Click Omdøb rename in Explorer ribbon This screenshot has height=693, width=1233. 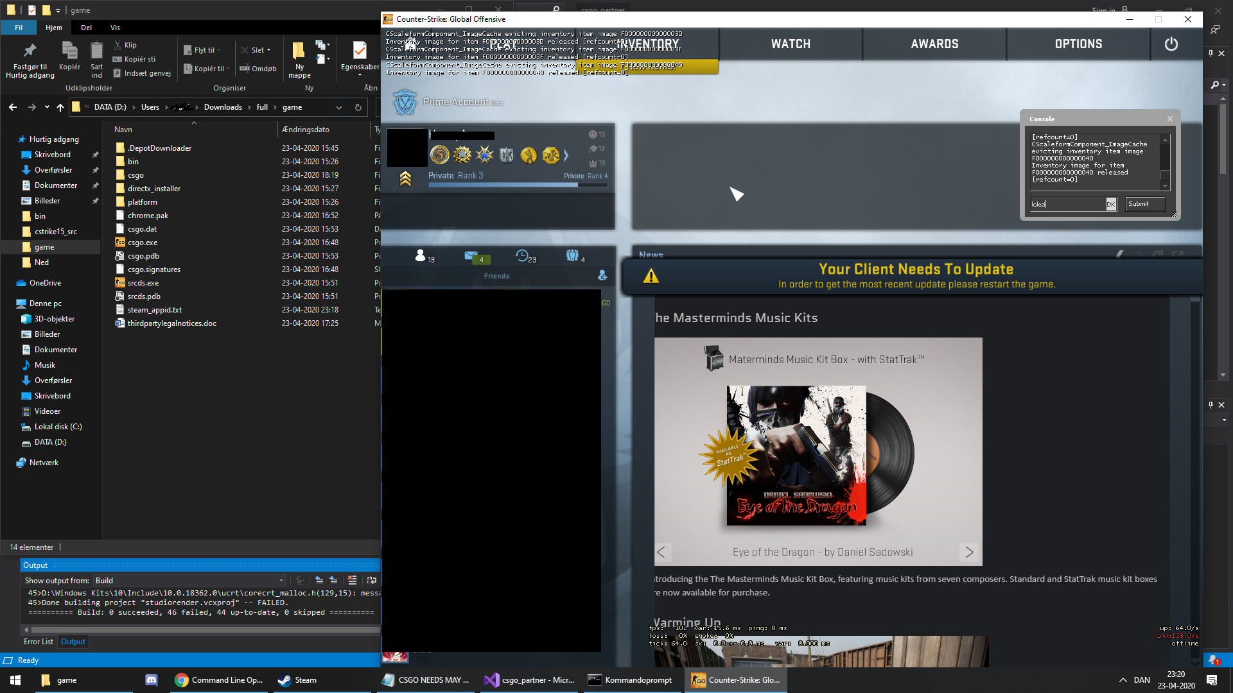point(258,69)
